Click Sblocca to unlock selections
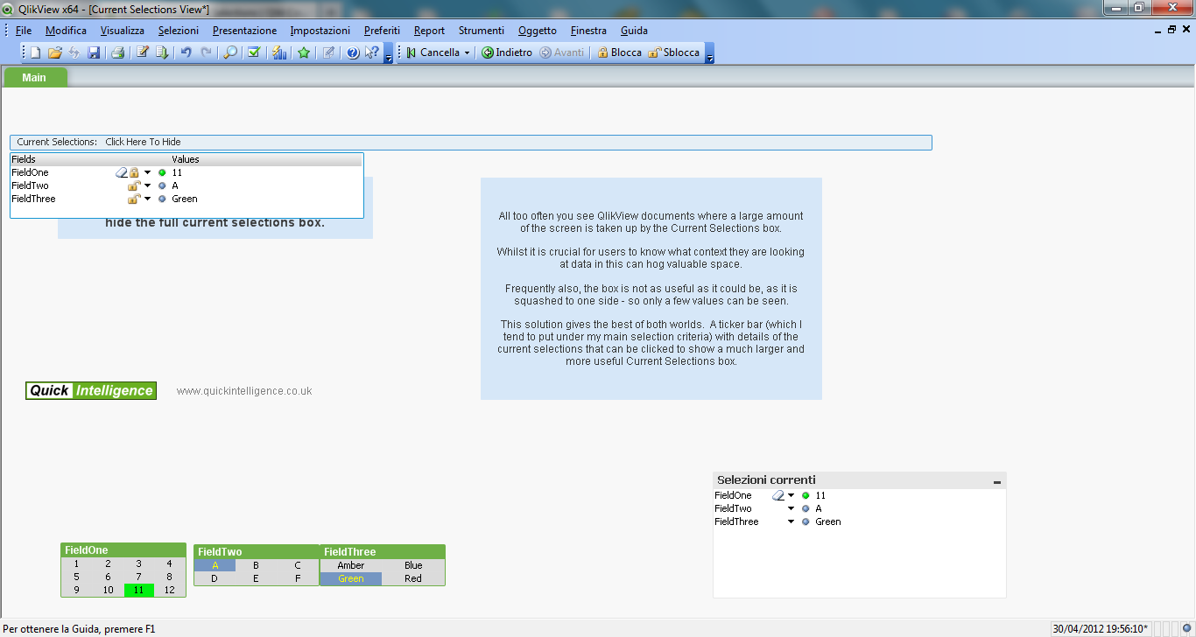This screenshot has width=1196, height=637. tap(674, 52)
